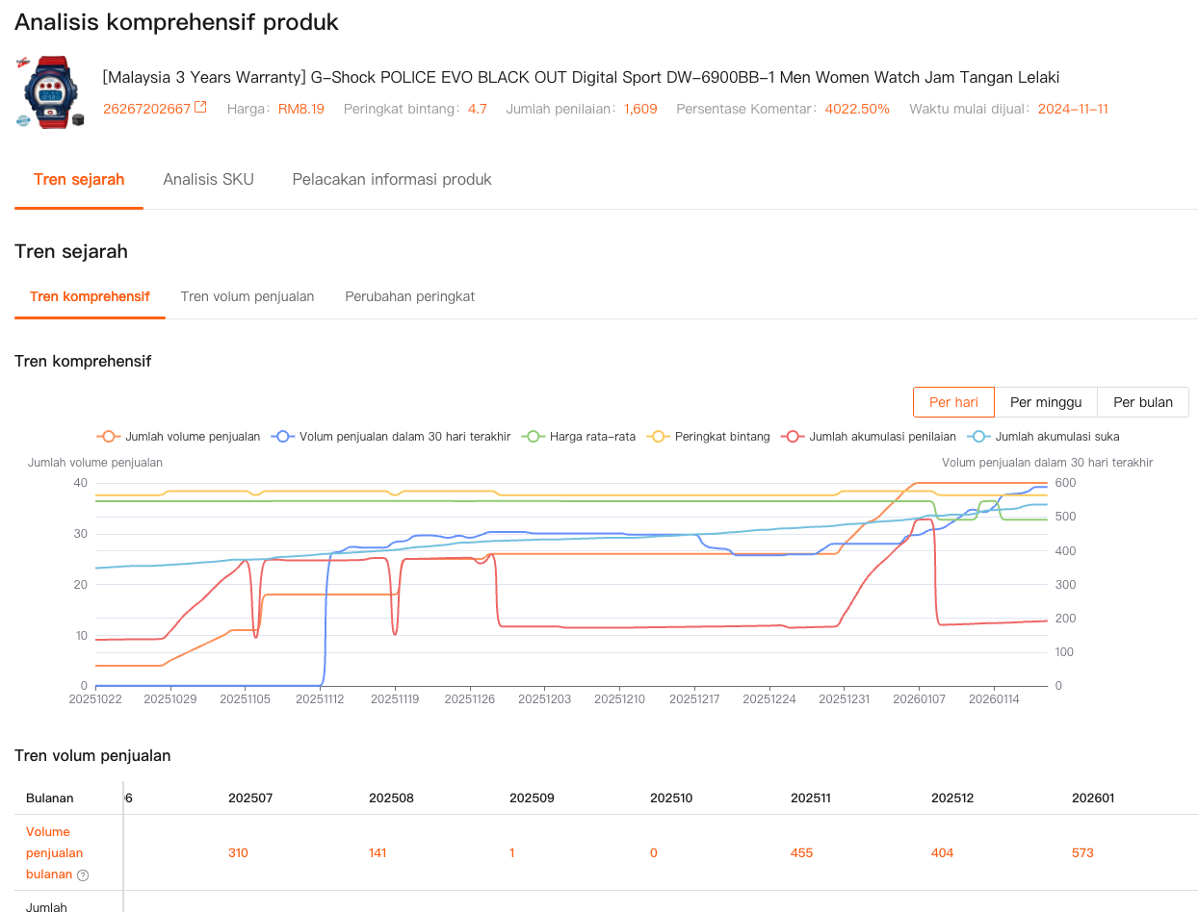Click the G-Shock product title text
Screen dimensions: 1198x912
pos(581,77)
